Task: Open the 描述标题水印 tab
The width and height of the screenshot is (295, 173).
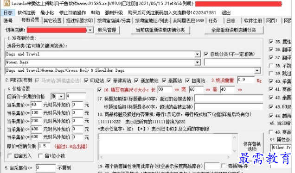Action: click(x=79, y=21)
